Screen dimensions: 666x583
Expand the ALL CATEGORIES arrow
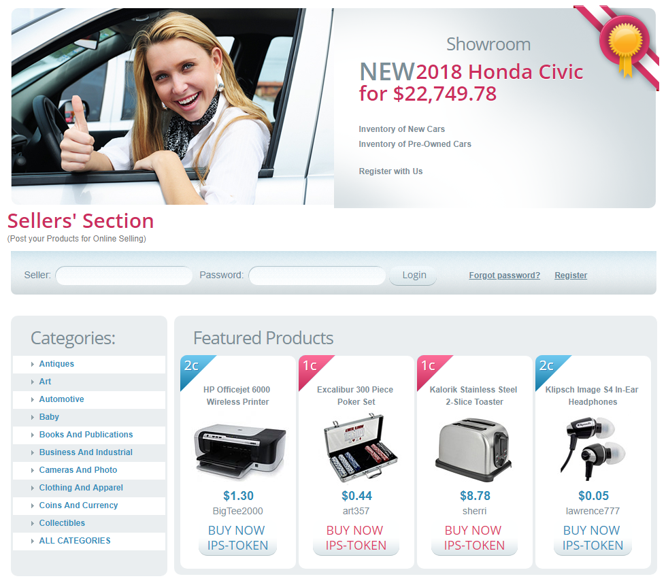click(32, 541)
